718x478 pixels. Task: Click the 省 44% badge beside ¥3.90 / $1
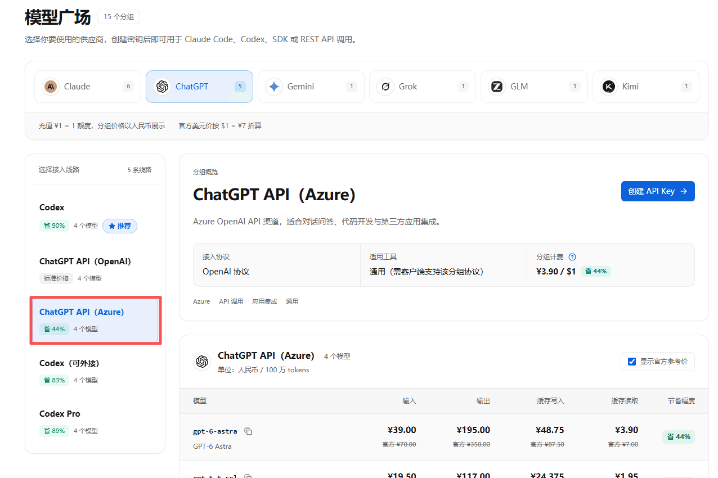pos(595,271)
